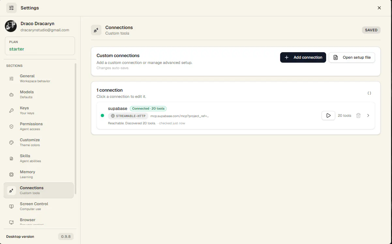392x244 pixels.
Task: Select Screen Control Computer use subtitle
Action: click(x=30, y=209)
